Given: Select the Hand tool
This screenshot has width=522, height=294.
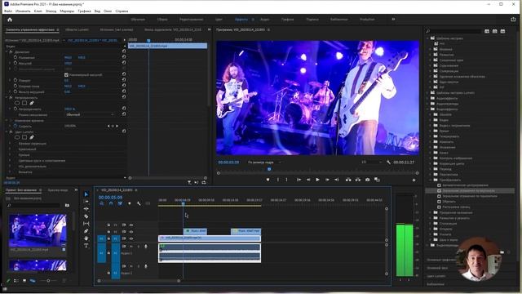Looking at the screenshot, I should click(x=86, y=238).
